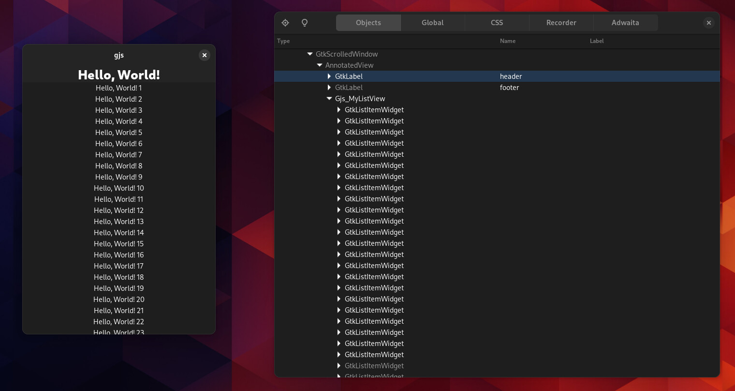The height and width of the screenshot is (391, 735).
Task: Click the Type column header
Action: coord(283,41)
